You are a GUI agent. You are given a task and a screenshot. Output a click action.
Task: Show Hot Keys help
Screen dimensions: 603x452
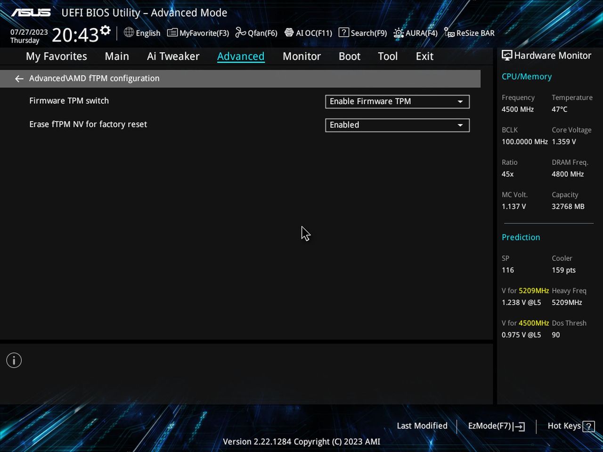pos(571,426)
